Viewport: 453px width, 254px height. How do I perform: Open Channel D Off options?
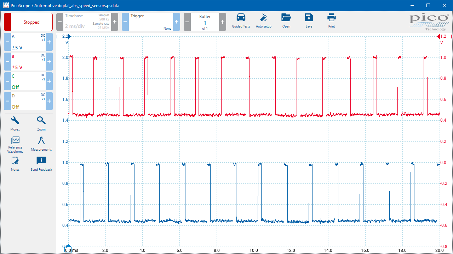(28, 101)
